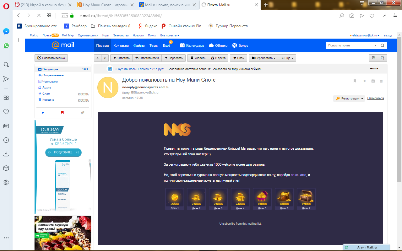This screenshot has height=251, width=402.
Task: Click the Ответить button
Action: point(121,58)
